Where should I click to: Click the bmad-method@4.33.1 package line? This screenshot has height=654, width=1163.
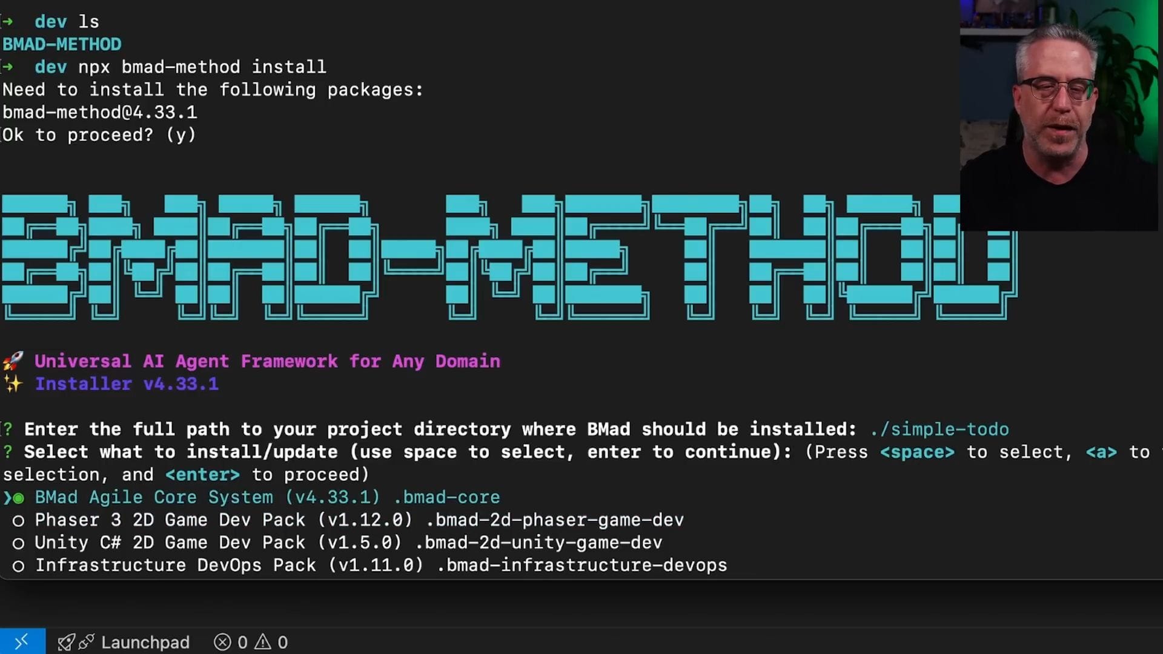point(100,112)
